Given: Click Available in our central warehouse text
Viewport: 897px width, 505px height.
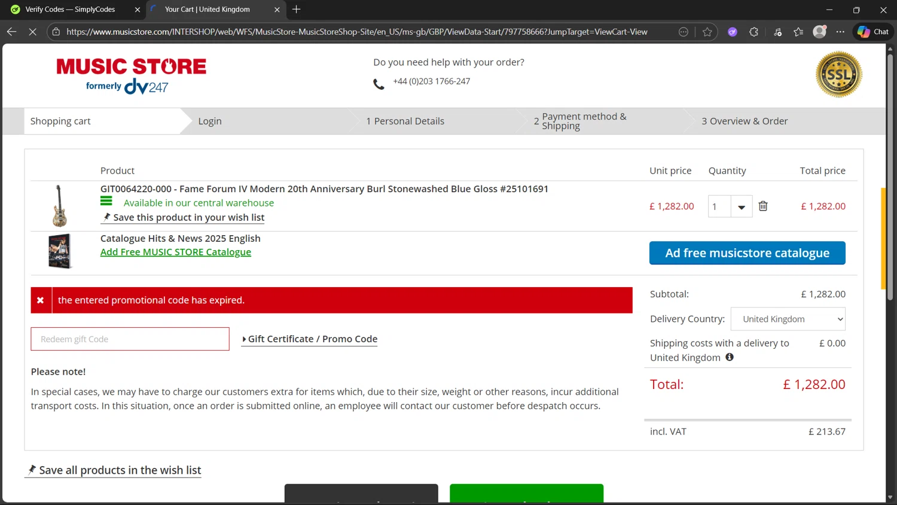Looking at the screenshot, I should [x=199, y=203].
